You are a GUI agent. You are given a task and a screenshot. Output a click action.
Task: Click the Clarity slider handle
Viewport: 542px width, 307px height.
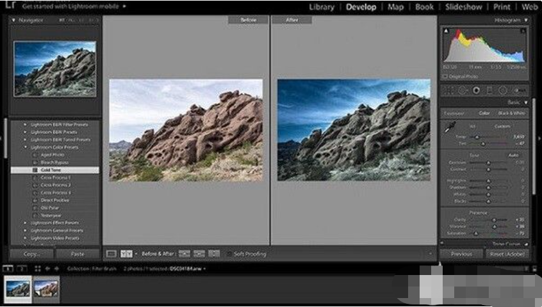click(493, 219)
